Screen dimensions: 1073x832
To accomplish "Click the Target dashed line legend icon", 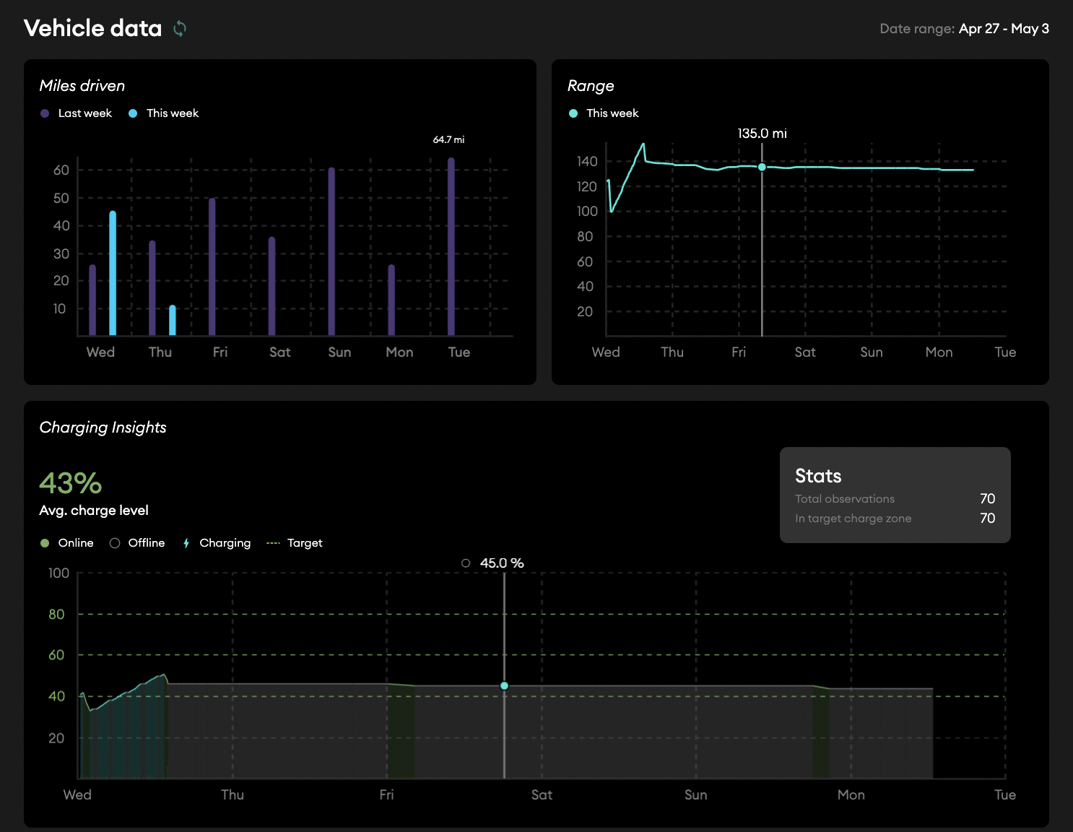I will pyautogui.click(x=273, y=543).
